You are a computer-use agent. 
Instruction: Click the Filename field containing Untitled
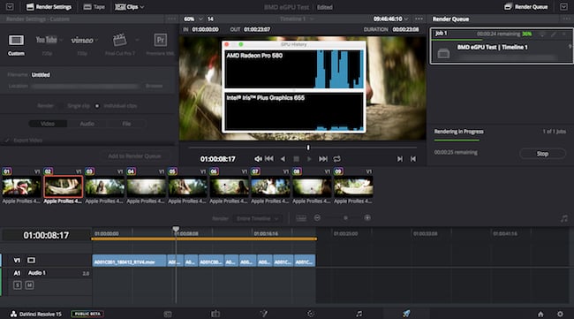tap(86, 75)
